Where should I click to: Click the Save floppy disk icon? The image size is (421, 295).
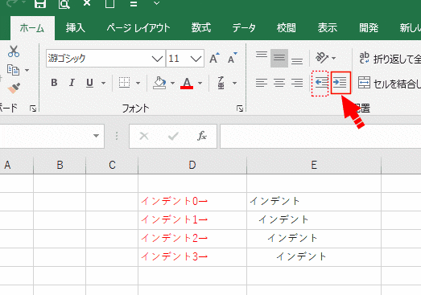[x=40, y=4]
